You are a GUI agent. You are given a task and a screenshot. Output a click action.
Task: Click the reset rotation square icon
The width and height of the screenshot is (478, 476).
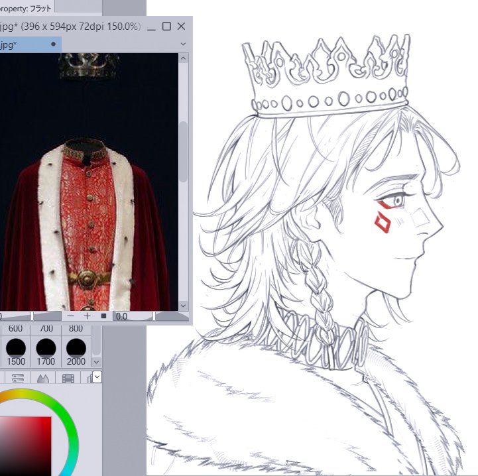point(103,316)
